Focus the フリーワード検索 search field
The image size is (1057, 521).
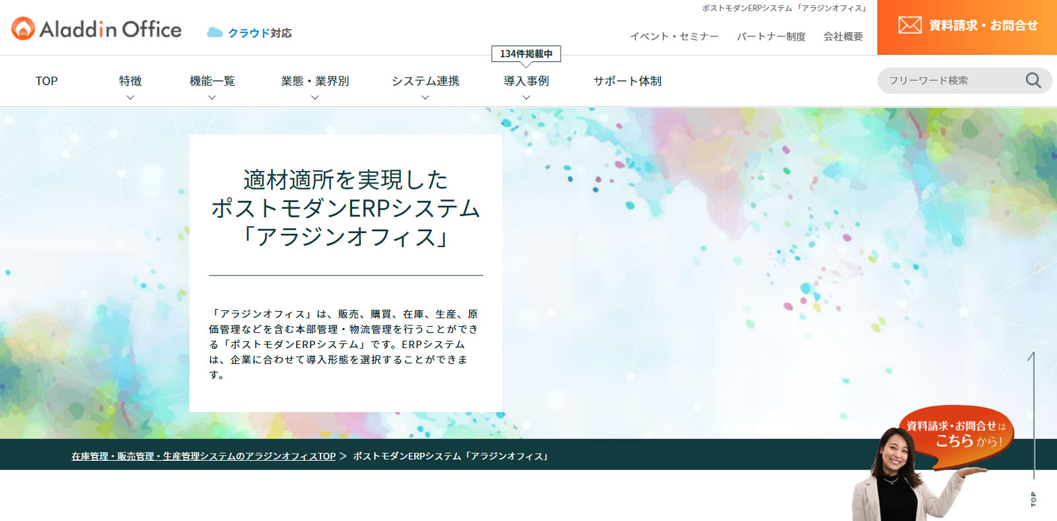[948, 81]
